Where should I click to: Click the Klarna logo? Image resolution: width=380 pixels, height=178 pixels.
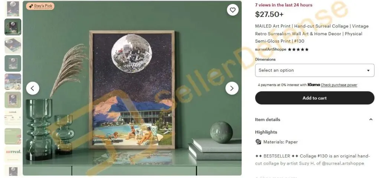pyautogui.click(x=314, y=85)
